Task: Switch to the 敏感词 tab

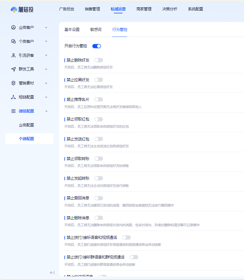Action: 96,29
